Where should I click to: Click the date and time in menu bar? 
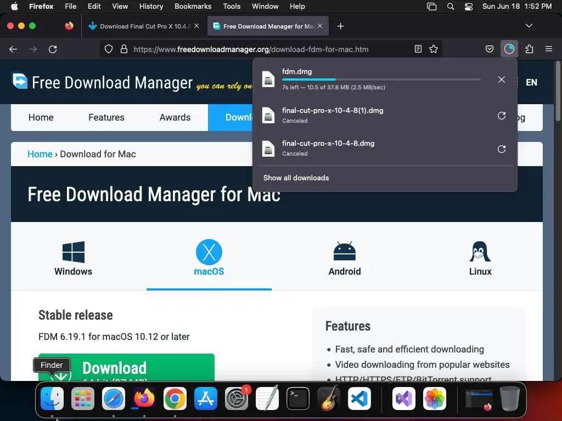(516, 7)
